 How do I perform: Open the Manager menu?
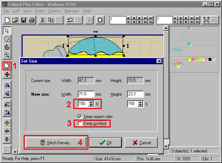click(72, 11)
